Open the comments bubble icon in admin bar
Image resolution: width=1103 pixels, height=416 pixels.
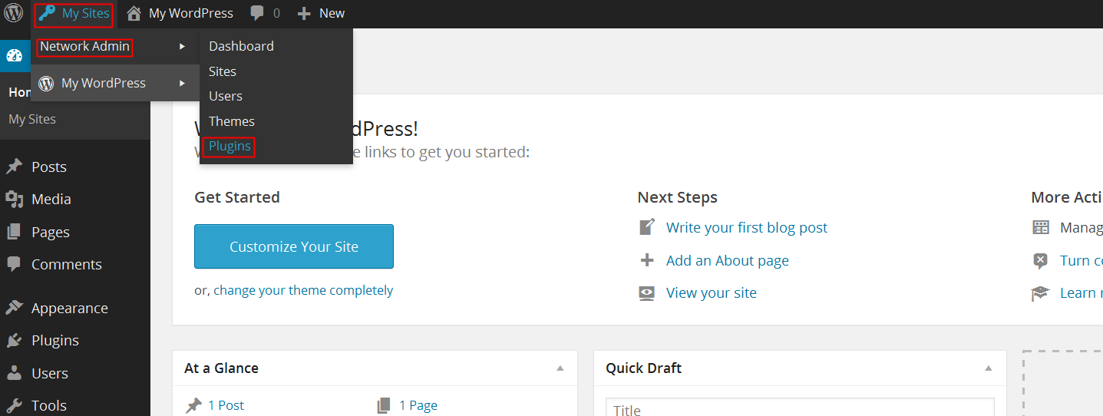point(258,13)
